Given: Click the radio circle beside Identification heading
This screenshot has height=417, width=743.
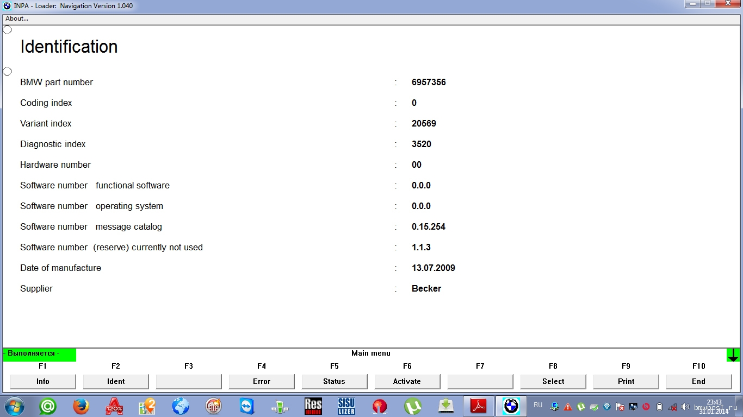Looking at the screenshot, I should tap(7, 30).
